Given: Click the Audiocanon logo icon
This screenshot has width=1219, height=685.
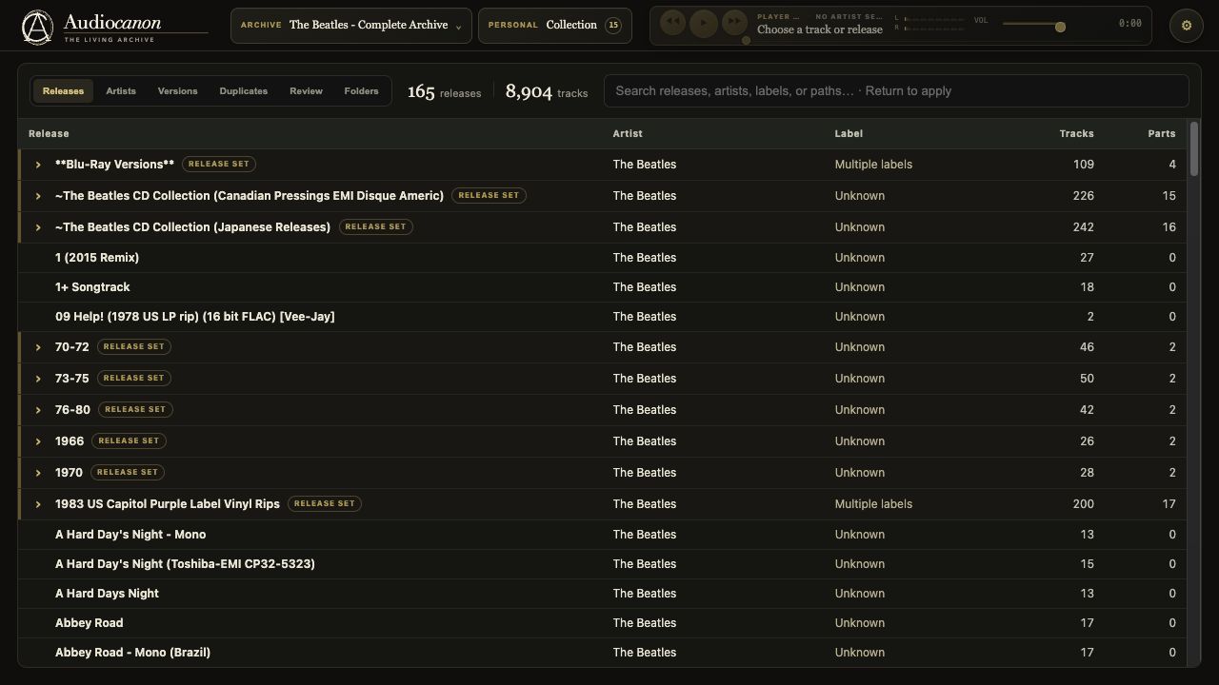Looking at the screenshot, I should (x=37, y=27).
